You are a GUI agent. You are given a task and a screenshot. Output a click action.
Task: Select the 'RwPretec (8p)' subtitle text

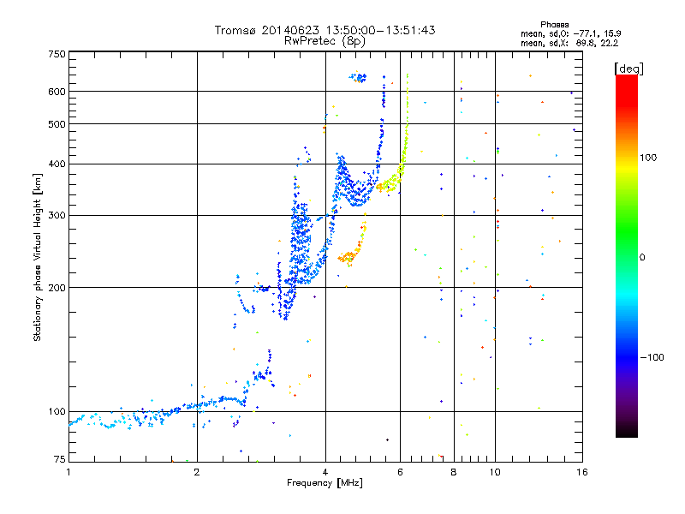point(325,41)
